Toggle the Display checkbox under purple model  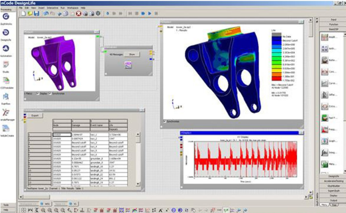click(x=37, y=93)
